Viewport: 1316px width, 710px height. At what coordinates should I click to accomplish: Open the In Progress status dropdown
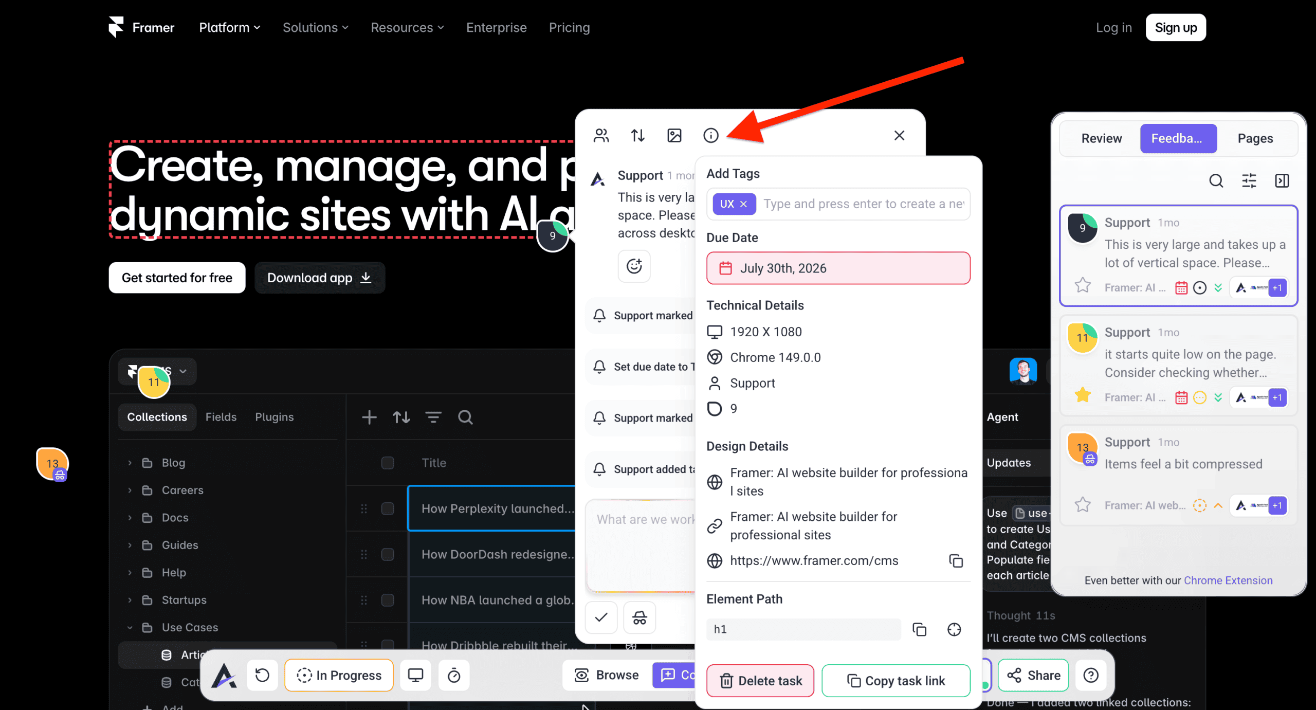point(339,675)
